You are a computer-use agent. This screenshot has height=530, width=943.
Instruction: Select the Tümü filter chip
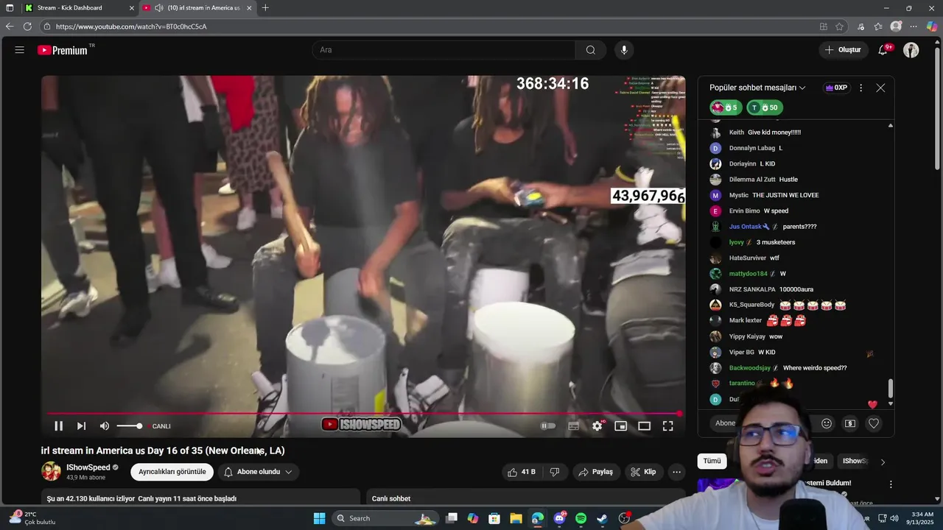point(712,461)
